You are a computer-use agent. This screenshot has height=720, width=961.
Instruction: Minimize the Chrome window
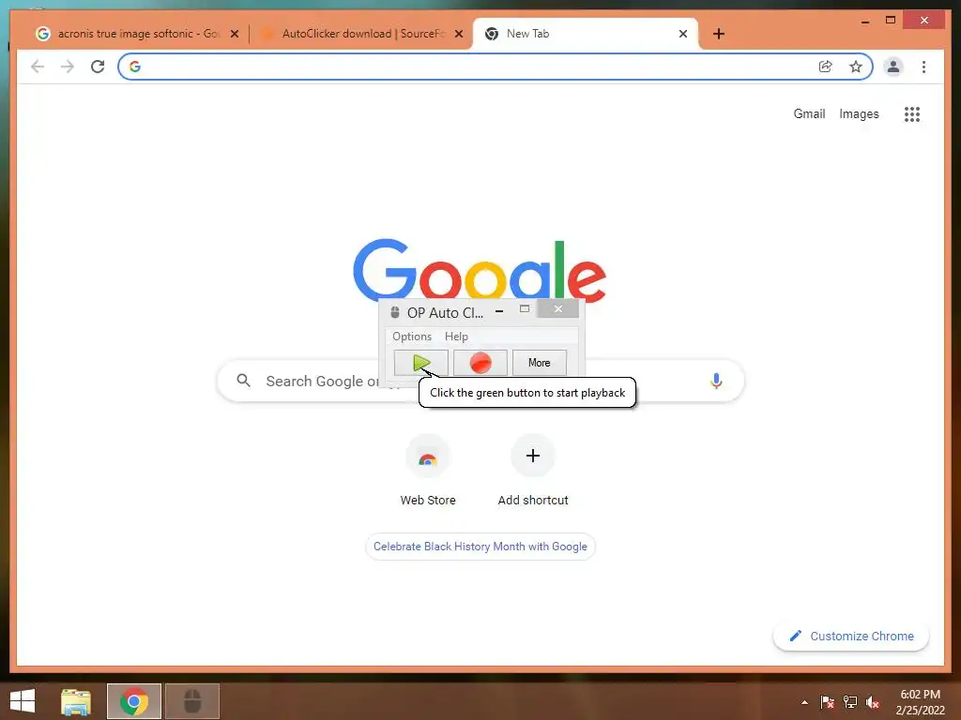[x=865, y=22]
